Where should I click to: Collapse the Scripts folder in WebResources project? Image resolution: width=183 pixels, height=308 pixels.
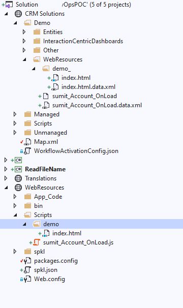15,215
